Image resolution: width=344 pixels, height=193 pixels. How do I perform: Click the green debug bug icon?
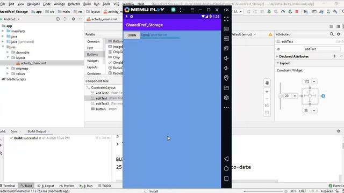pyautogui.click(x=269, y=12)
